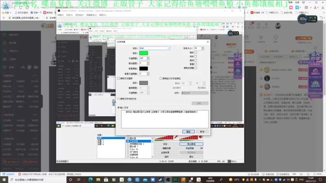Open Microsoft Store from taskbar
The height and width of the screenshot is (183, 326).
pos(106,180)
